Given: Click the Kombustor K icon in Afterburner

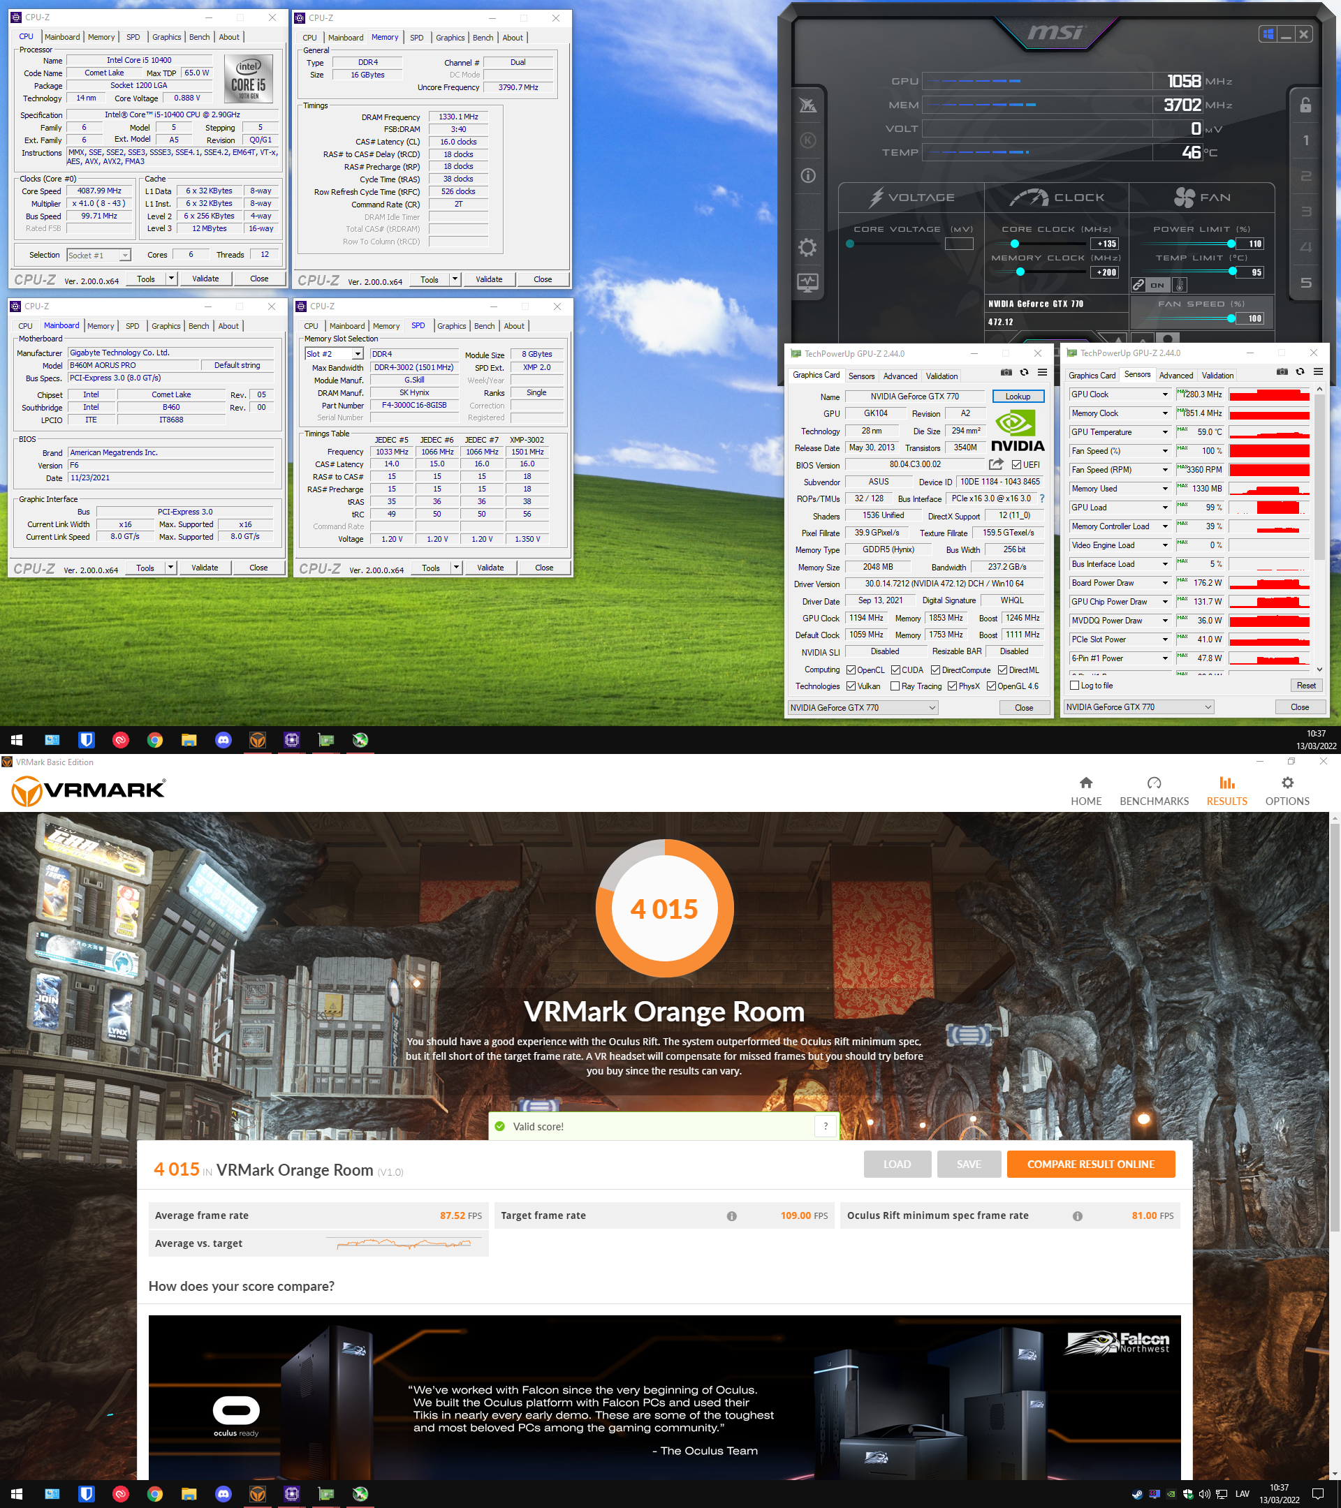Looking at the screenshot, I should 807,140.
